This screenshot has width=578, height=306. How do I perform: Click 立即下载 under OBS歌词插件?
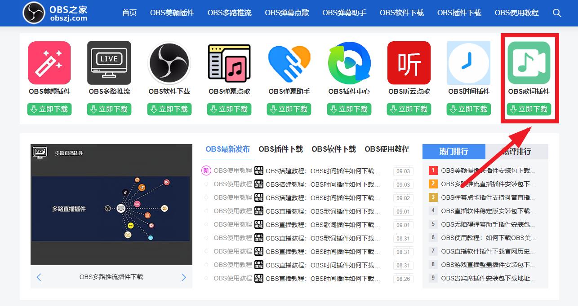pyautogui.click(x=529, y=109)
